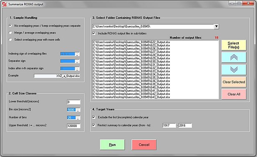Click the end year field showing 2016
The width and height of the screenshot is (257, 157).
[x=185, y=125]
